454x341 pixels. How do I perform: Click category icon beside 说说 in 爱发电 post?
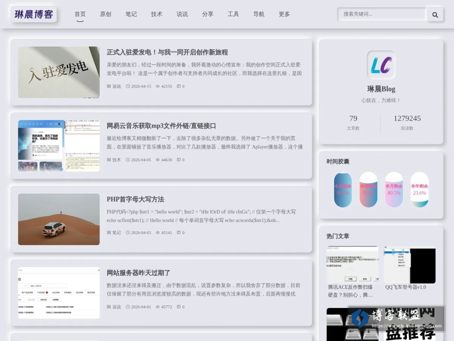click(109, 86)
